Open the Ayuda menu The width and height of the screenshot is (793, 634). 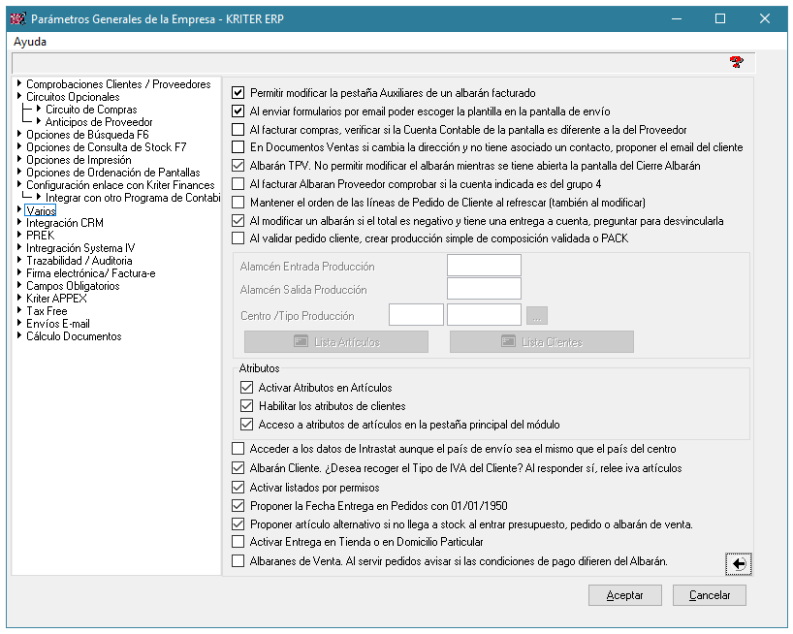point(30,42)
